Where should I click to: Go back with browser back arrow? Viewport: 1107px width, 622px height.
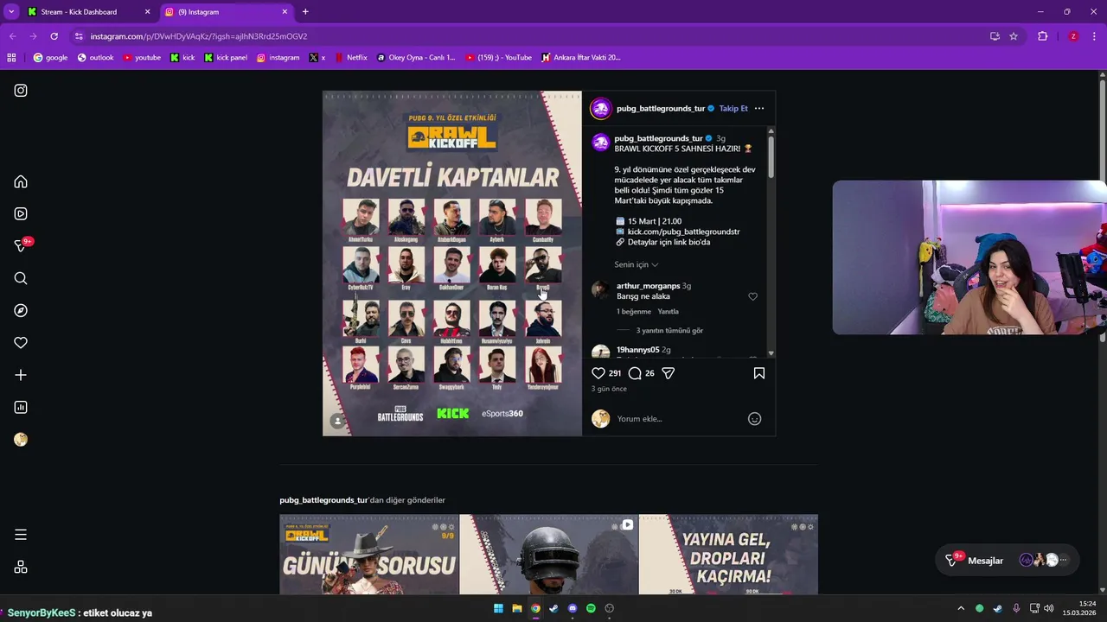tap(12, 36)
